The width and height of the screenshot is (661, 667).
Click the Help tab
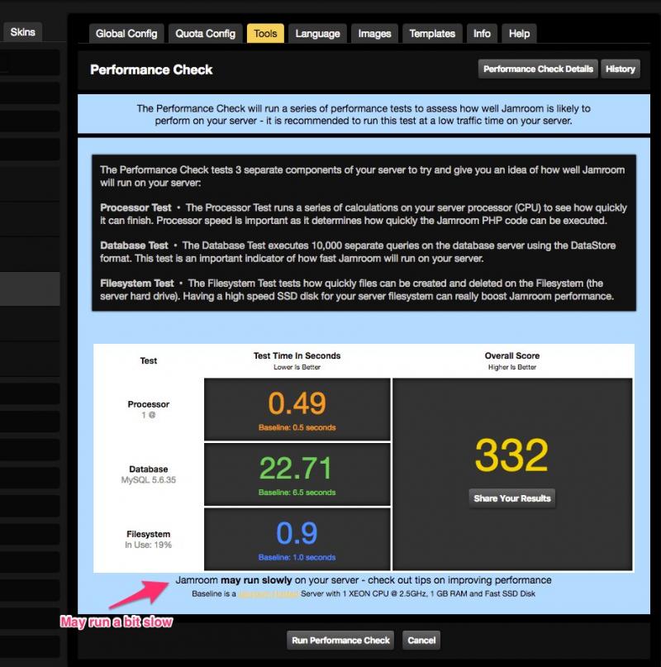519,34
